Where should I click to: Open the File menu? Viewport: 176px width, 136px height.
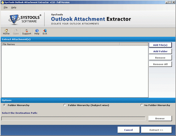coord(5,7)
